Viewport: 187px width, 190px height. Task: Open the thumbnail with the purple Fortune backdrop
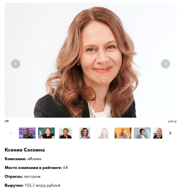point(27,133)
